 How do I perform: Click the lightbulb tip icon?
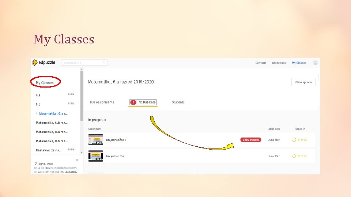pos(35,163)
